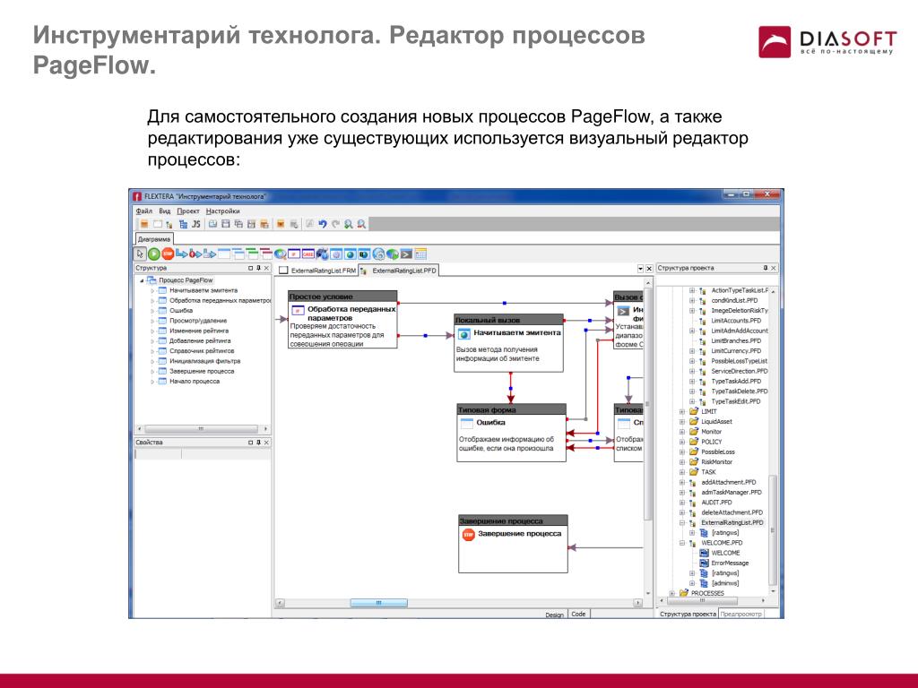Expand the LIMIT folder in project tree
The image size is (918, 688).
pos(682,411)
